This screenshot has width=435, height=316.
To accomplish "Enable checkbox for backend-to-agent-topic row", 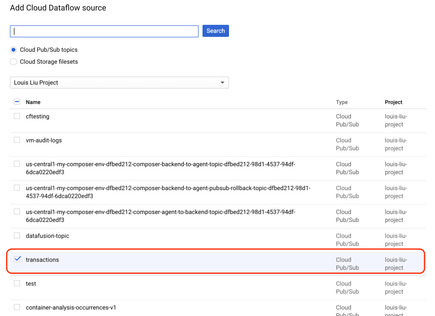I will [x=17, y=164].
